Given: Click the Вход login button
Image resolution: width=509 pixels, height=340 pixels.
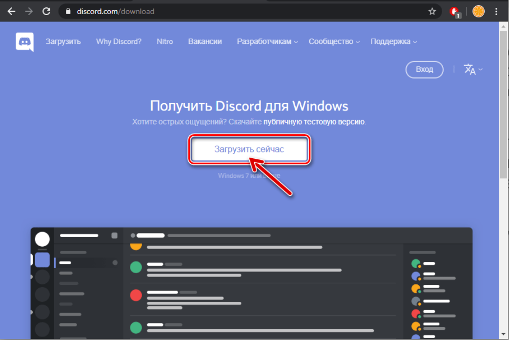Looking at the screenshot, I should click(x=424, y=69).
